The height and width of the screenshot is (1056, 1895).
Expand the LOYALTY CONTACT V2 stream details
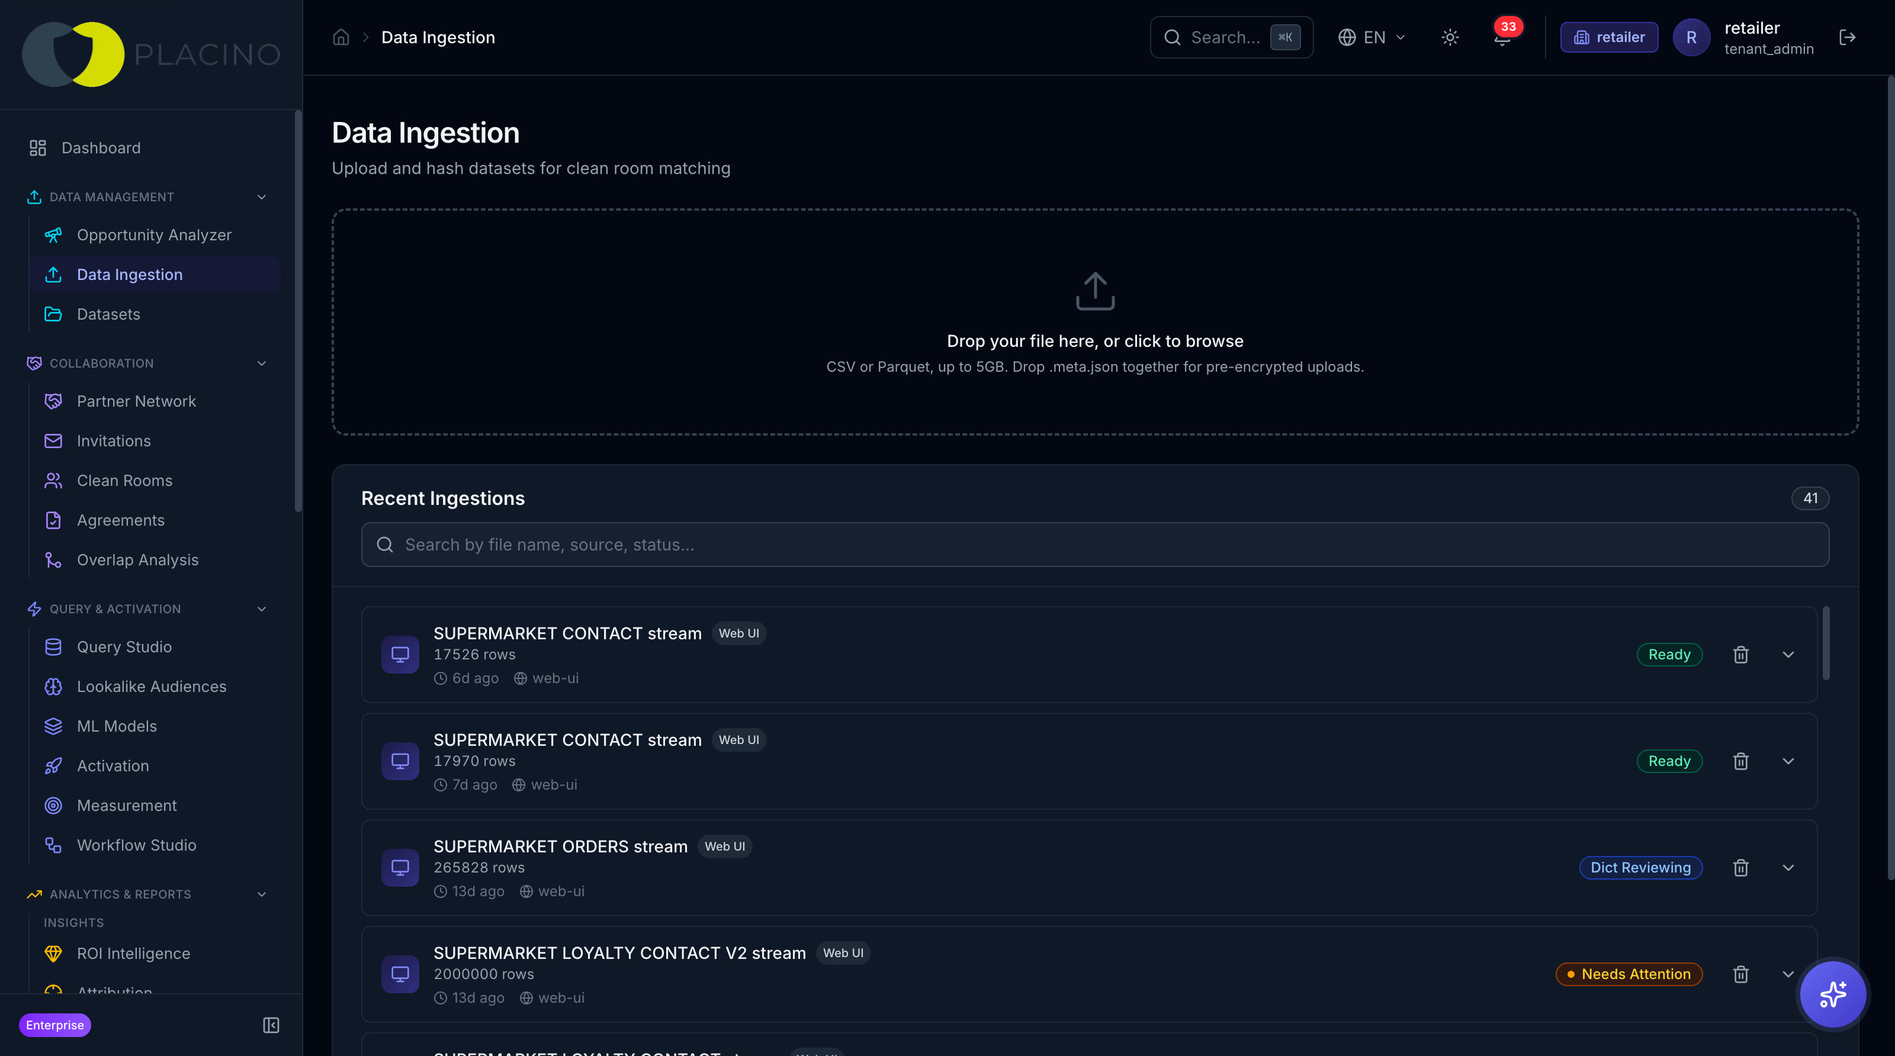click(1788, 974)
